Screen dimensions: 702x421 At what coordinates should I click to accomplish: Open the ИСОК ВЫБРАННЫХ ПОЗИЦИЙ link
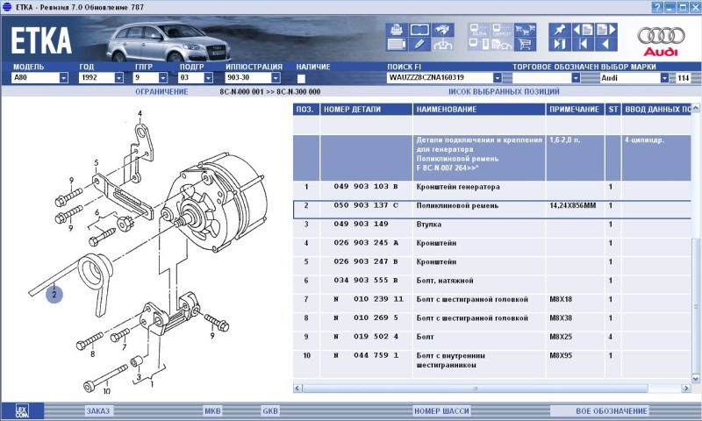[504, 92]
